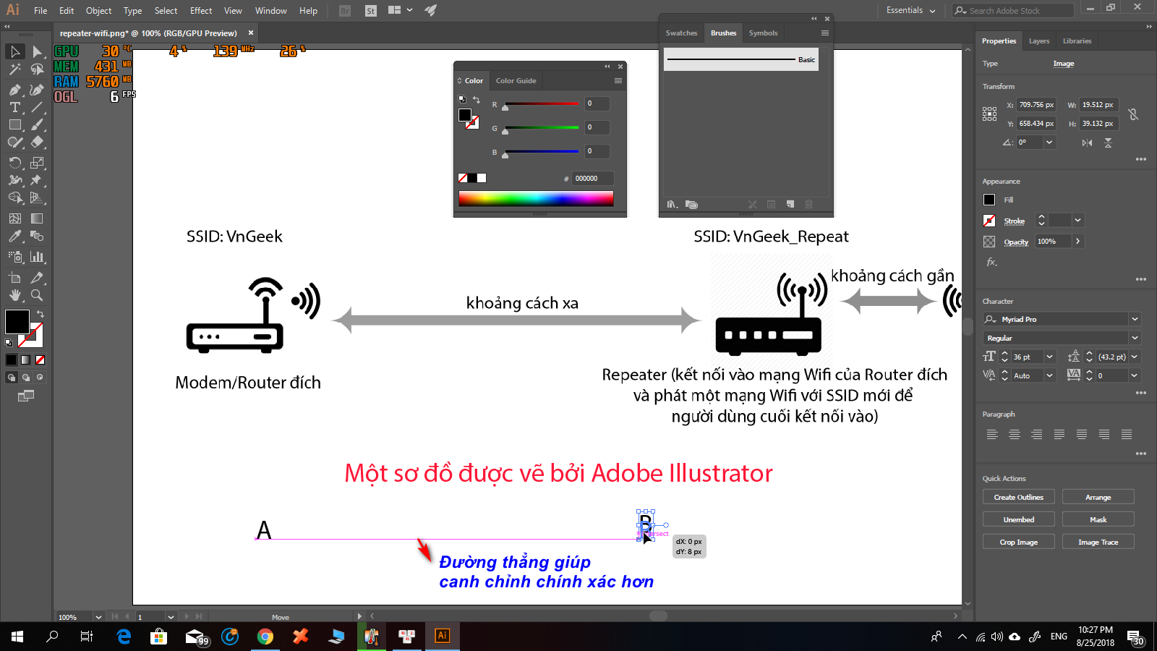Activate the Type tool
Screen dimensions: 1157x651
(x=14, y=107)
